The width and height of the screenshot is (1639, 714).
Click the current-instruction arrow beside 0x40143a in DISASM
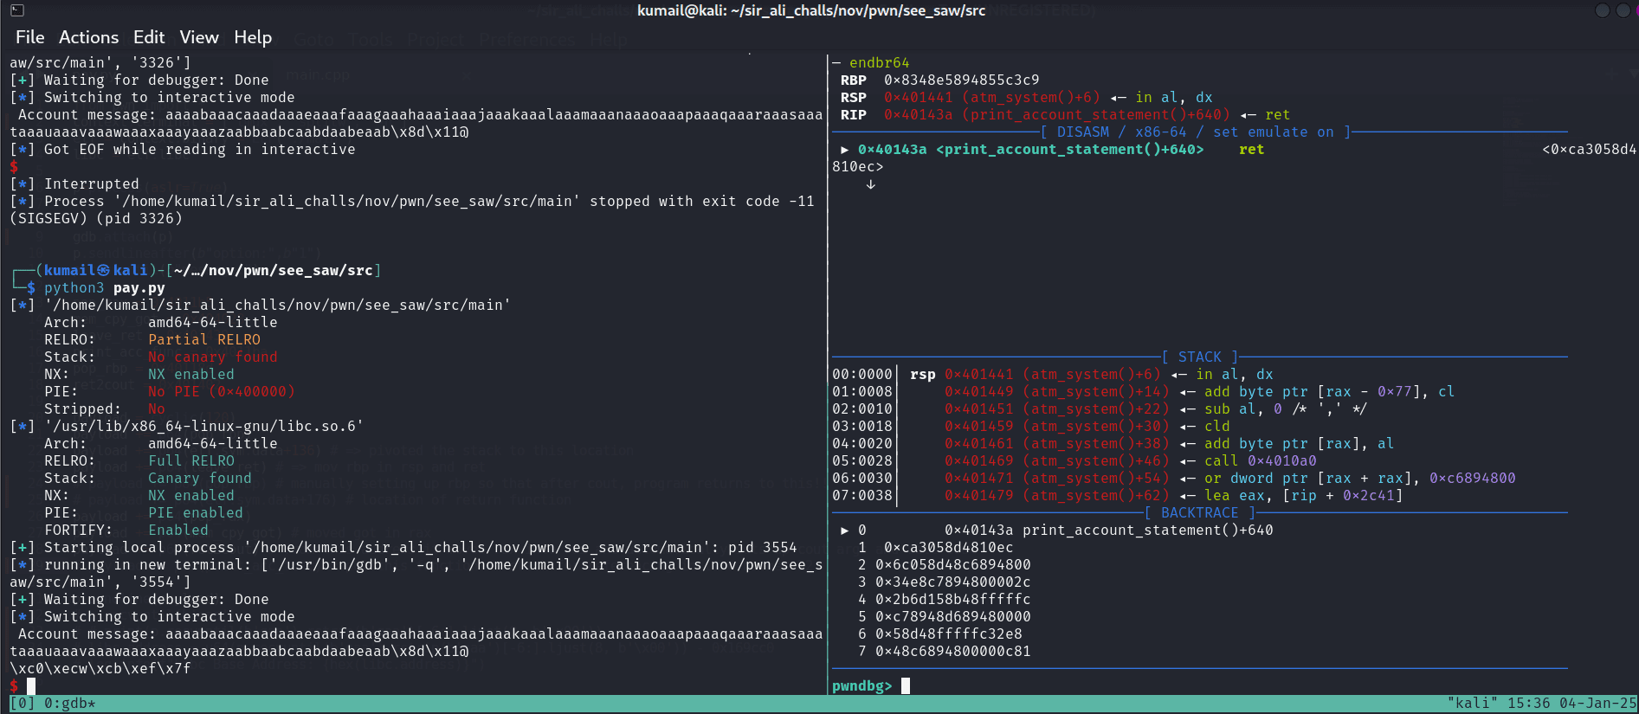click(x=844, y=150)
